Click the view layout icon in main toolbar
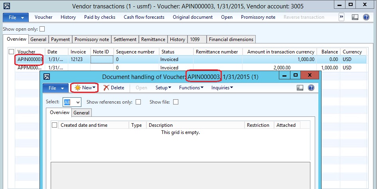 point(355,17)
